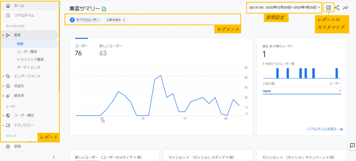356x161 pixels.
Task: Expand the 収益化 section arrow
Action: 3,86
